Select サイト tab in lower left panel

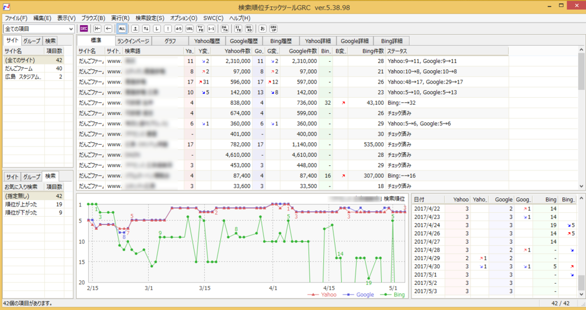click(x=13, y=177)
